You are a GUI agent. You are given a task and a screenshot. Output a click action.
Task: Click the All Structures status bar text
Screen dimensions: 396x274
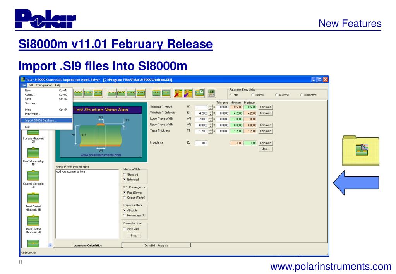29,253
